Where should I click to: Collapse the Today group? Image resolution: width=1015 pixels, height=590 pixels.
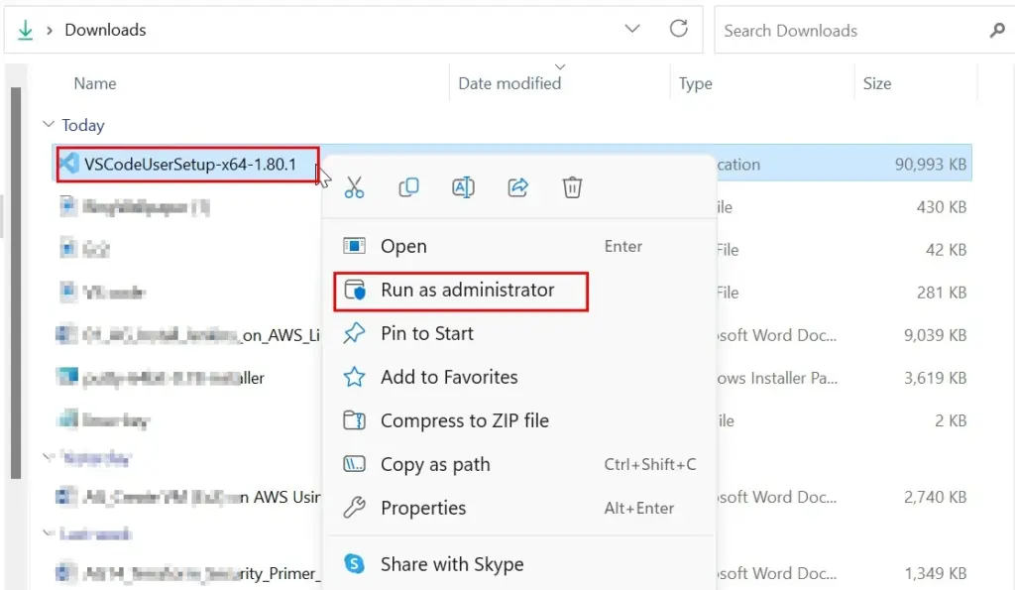pos(48,125)
